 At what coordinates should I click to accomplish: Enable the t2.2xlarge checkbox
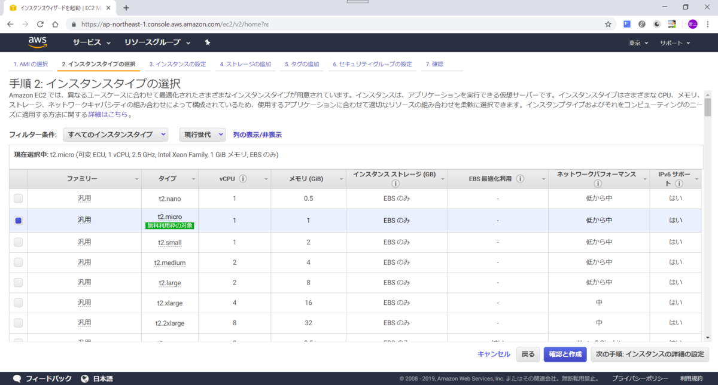pos(18,323)
